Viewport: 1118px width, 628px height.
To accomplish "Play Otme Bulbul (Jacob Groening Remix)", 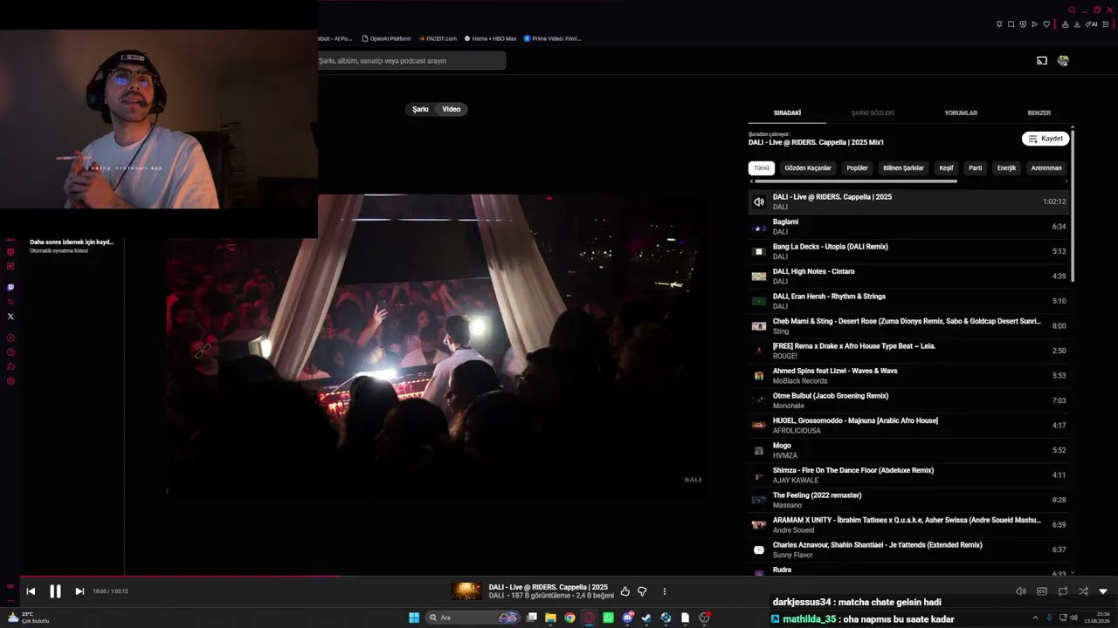I will click(x=908, y=400).
